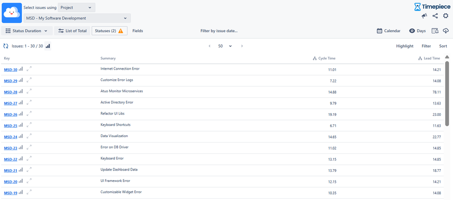Viewport: 453px width, 200px height.
Task: Open the Fields menu
Action: pos(138,31)
